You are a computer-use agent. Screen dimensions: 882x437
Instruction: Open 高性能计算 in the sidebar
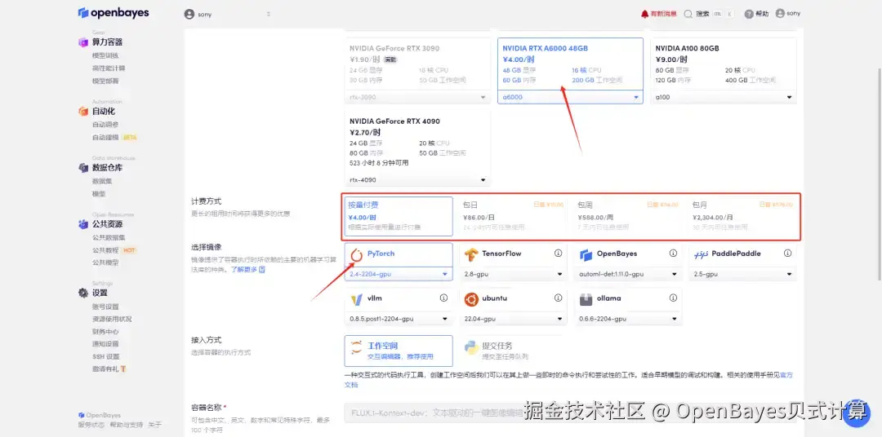coord(109,68)
